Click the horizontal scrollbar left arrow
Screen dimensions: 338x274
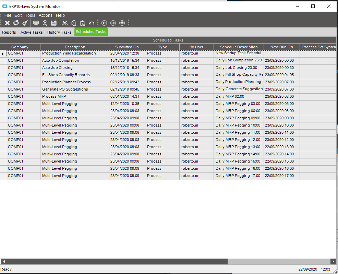coord(4,262)
